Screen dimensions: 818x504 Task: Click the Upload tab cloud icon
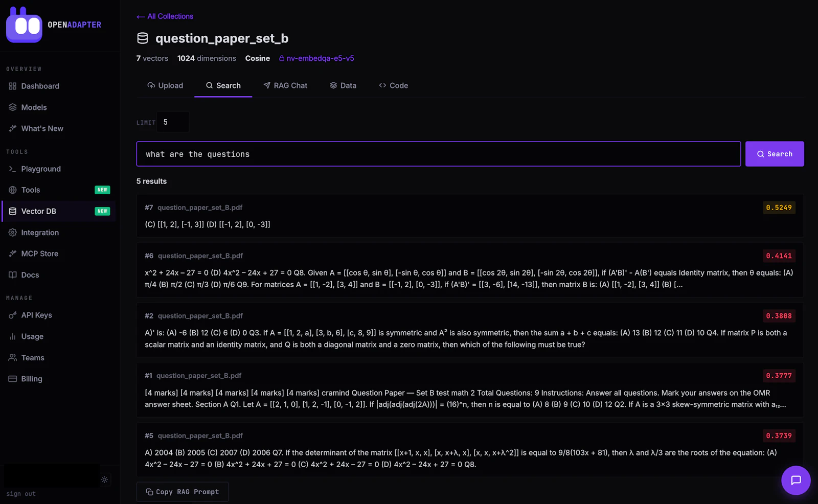click(151, 85)
